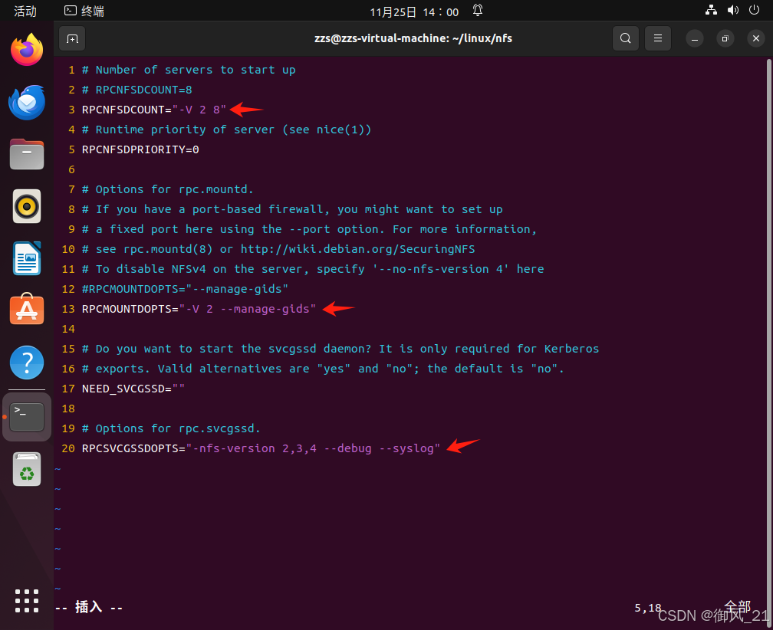Open Rhythmbox music player from dock
The height and width of the screenshot is (630, 773).
click(26, 206)
